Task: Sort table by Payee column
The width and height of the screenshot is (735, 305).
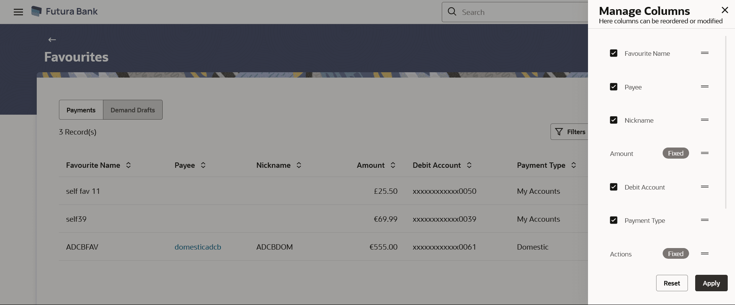Action: click(x=203, y=165)
